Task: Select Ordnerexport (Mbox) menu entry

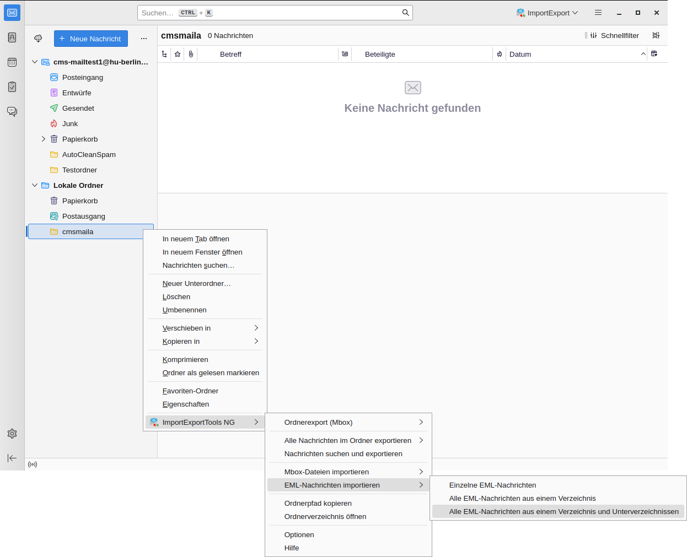Action: (x=318, y=423)
